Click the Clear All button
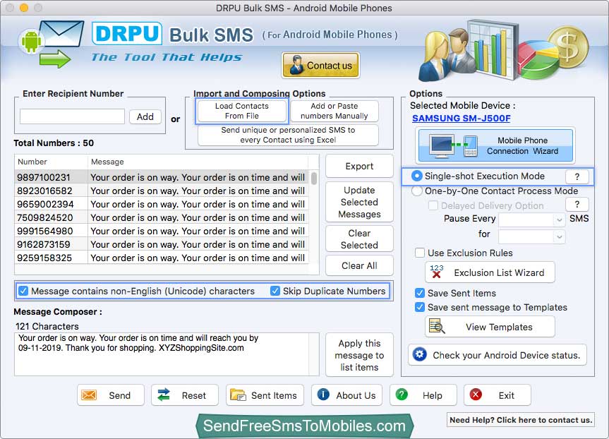 [x=359, y=266]
